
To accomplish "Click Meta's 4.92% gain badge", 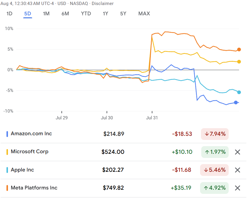I will 215,188.
